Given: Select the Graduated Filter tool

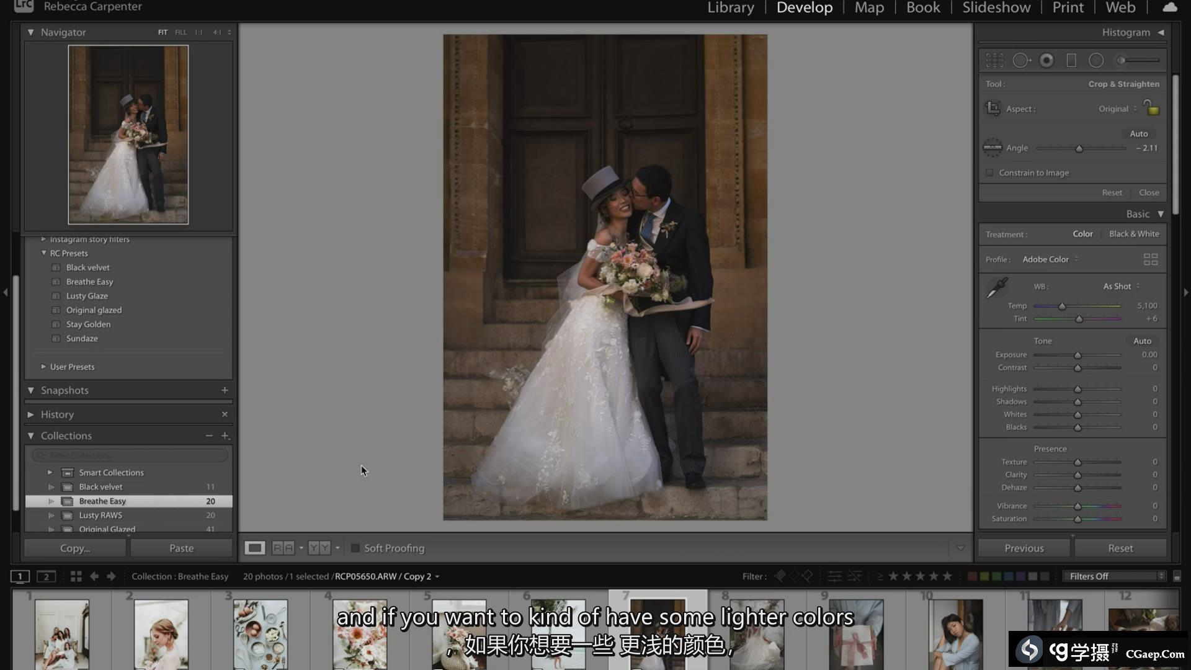Looking at the screenshot, I should click(1071, 60).
